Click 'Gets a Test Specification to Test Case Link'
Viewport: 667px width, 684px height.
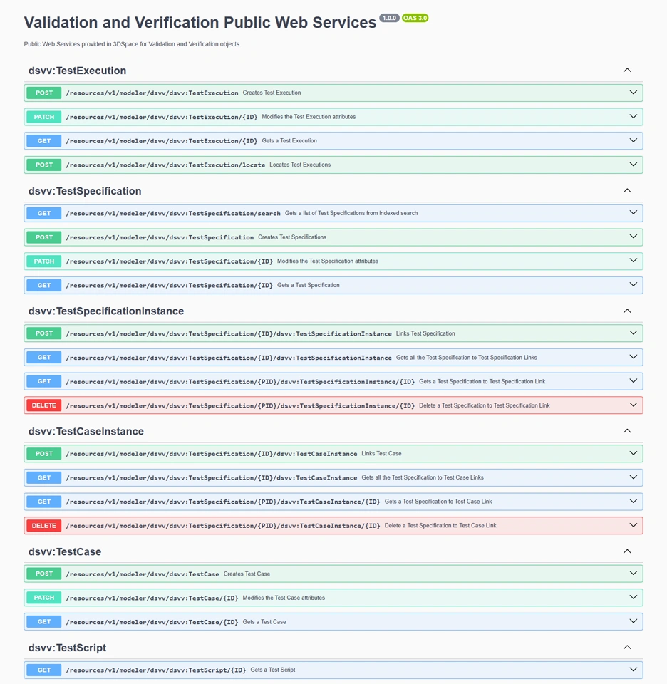[x=438, y=501]
